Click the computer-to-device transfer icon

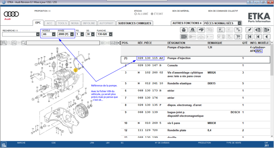[221, 37]
